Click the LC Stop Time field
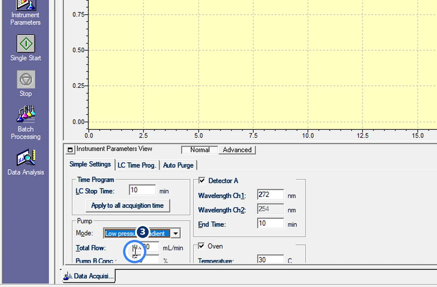This screenshot has height=287, width=437. pyautogui.click(x=143, y=190)
